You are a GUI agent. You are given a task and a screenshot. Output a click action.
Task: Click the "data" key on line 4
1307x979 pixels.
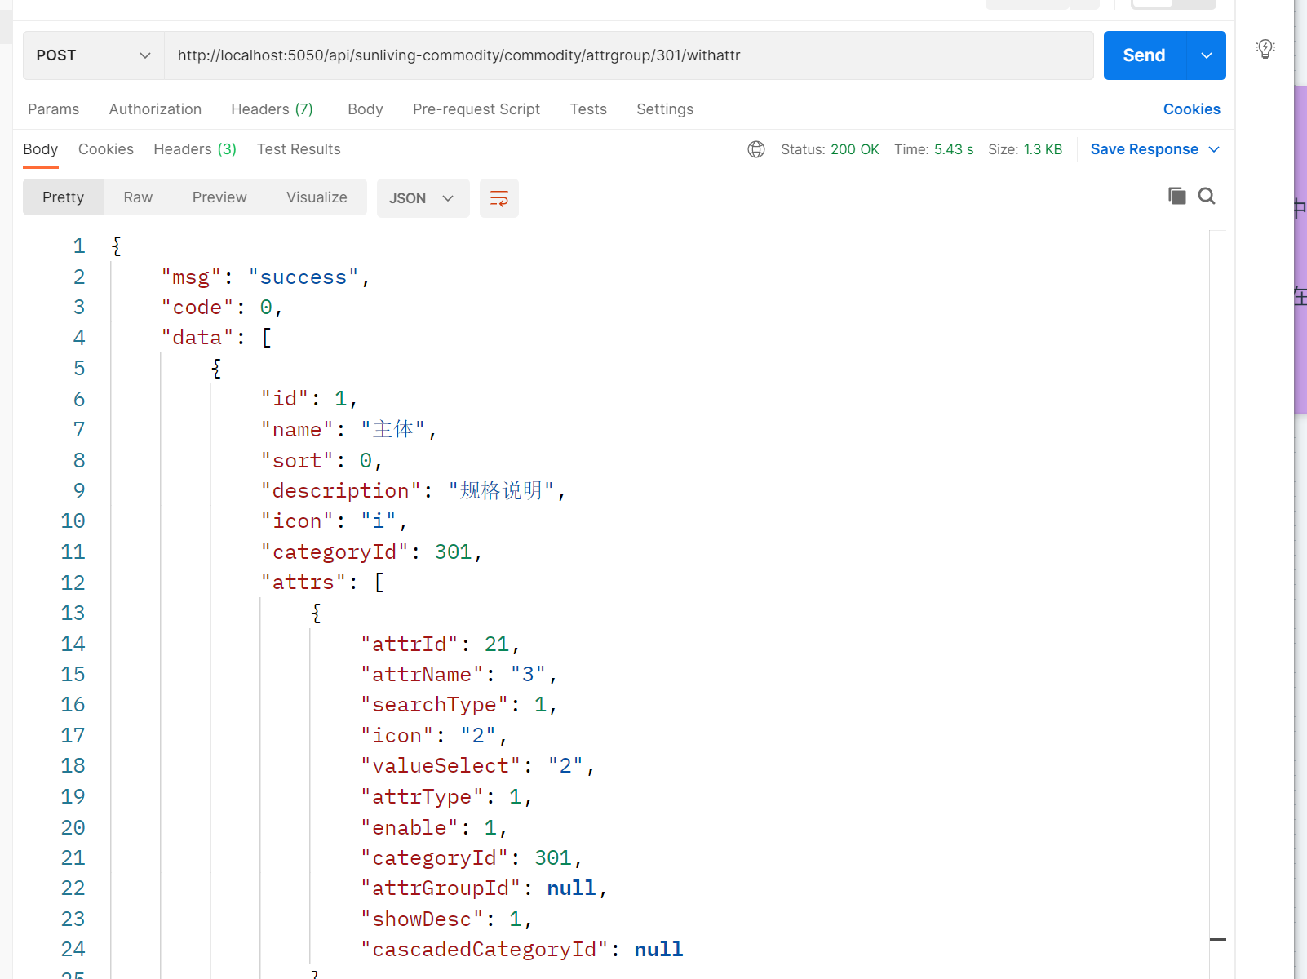197,338
